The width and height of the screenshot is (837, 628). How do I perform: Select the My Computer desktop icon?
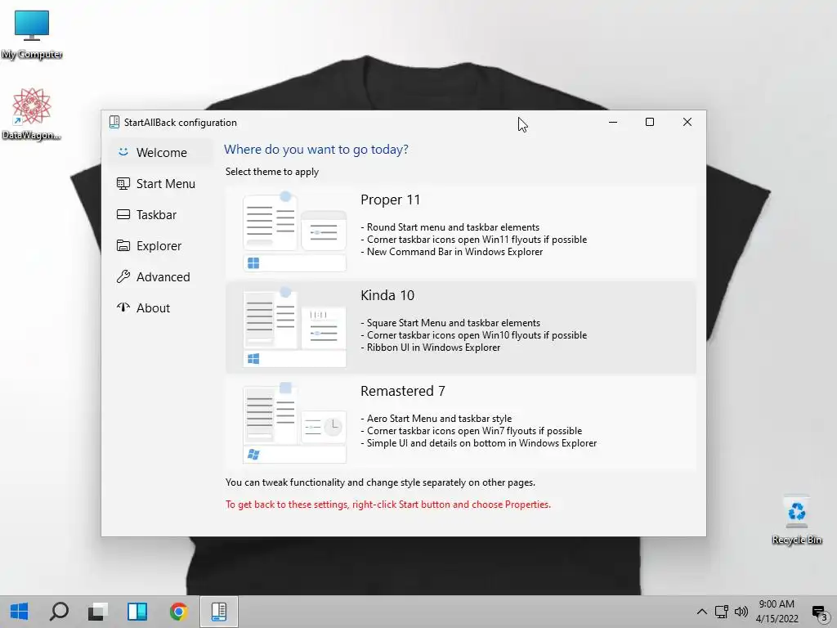point(32,34)
